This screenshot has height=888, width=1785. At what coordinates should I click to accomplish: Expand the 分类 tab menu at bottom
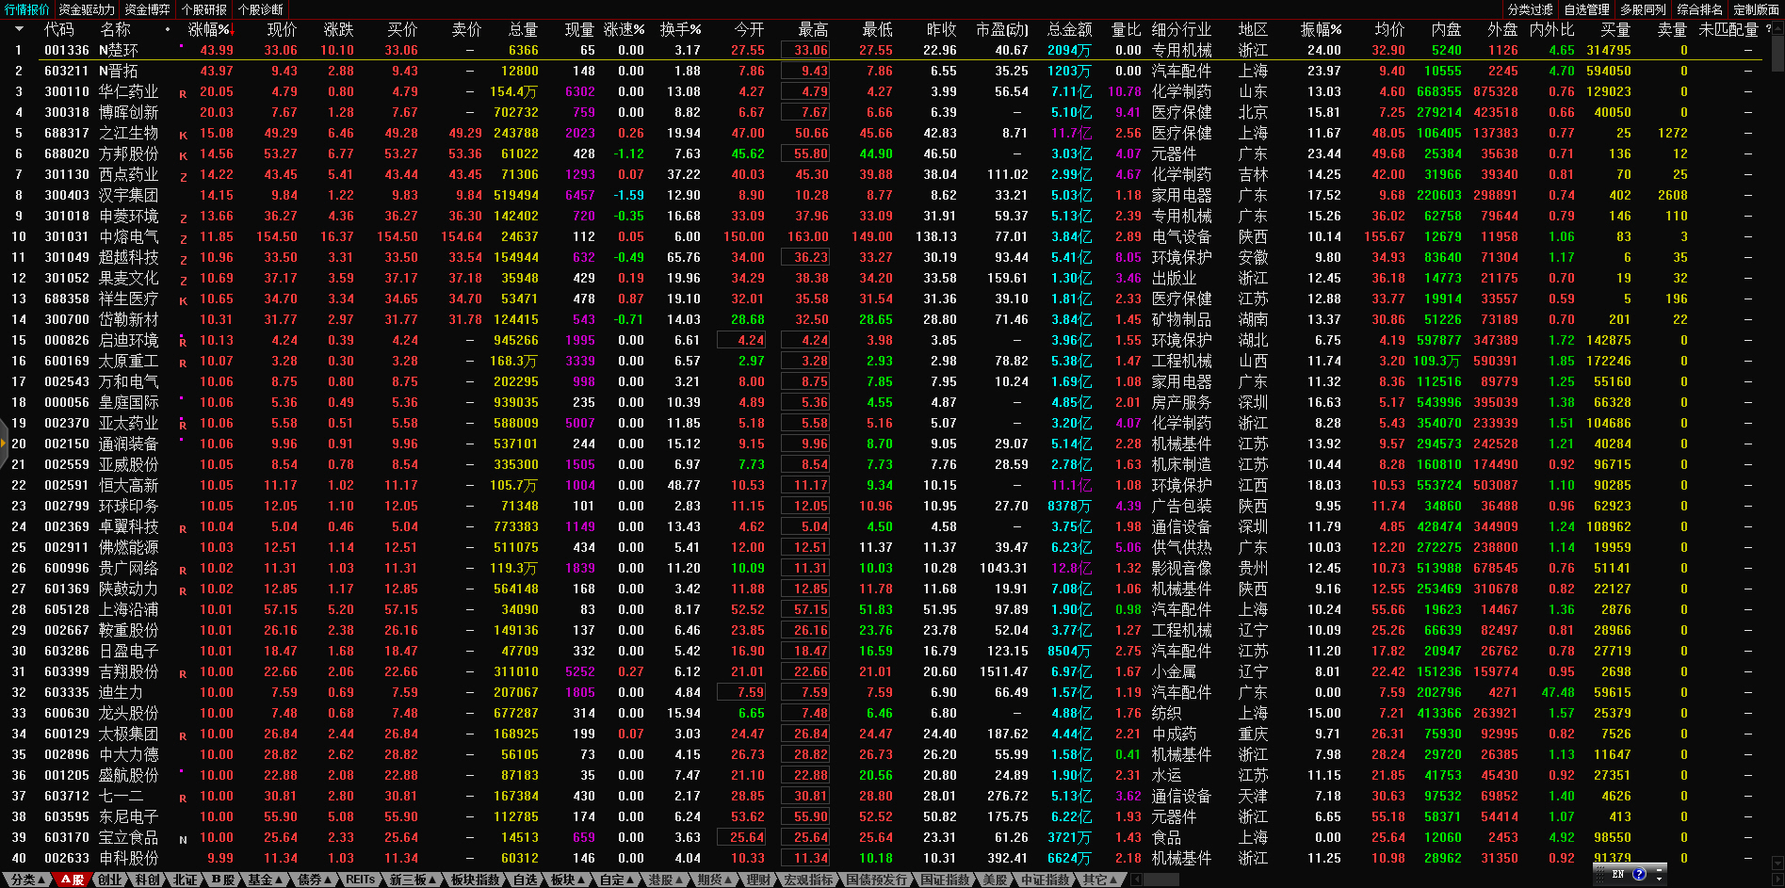(x=27, y=880)
